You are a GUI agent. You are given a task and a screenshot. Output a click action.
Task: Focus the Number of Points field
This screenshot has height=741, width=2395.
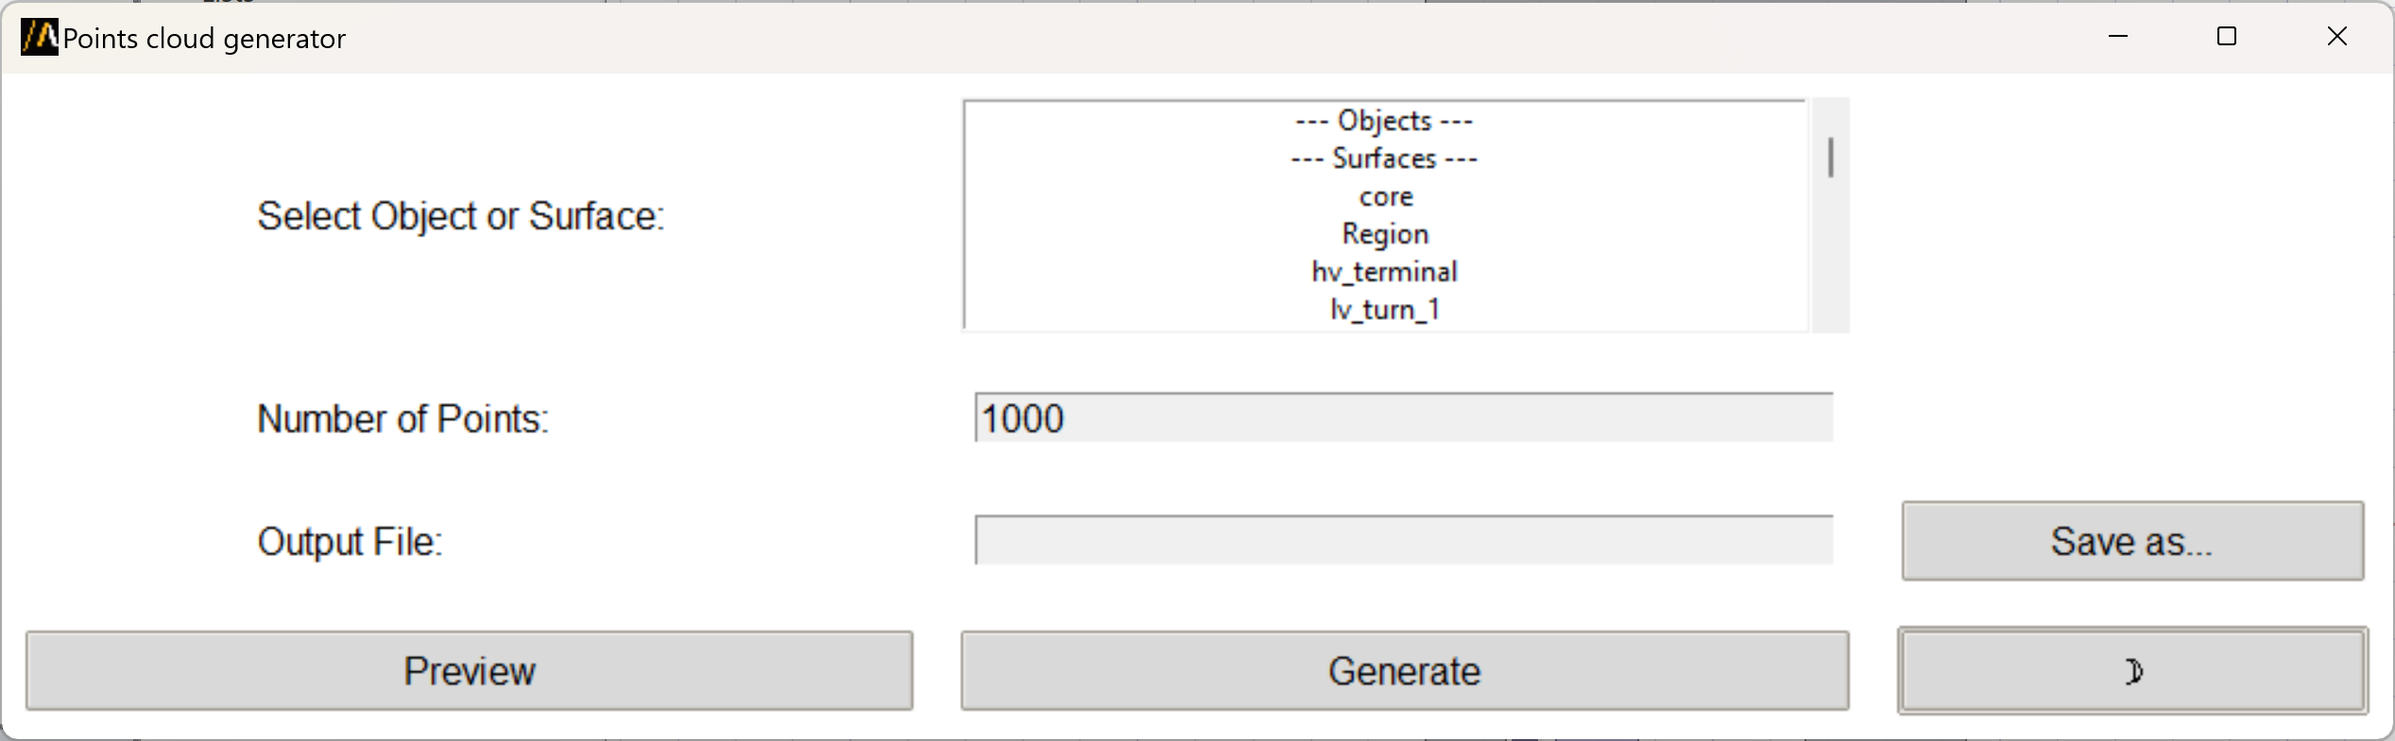(1404, 418)
